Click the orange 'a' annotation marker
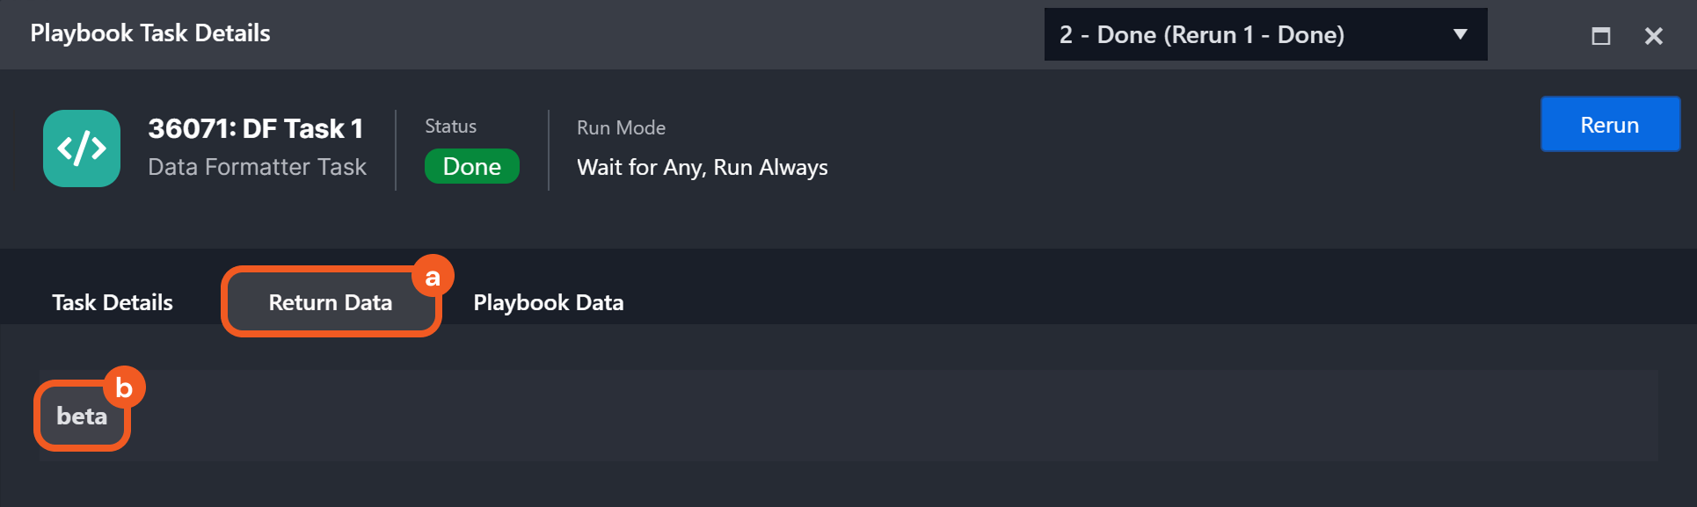 (x=433, y=277)
